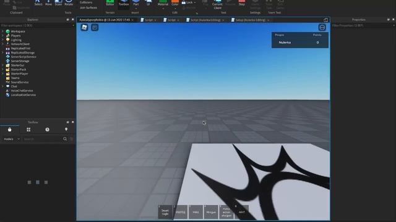Expand the StarterGui tree node
396x222 pixels.
[2, 65]
